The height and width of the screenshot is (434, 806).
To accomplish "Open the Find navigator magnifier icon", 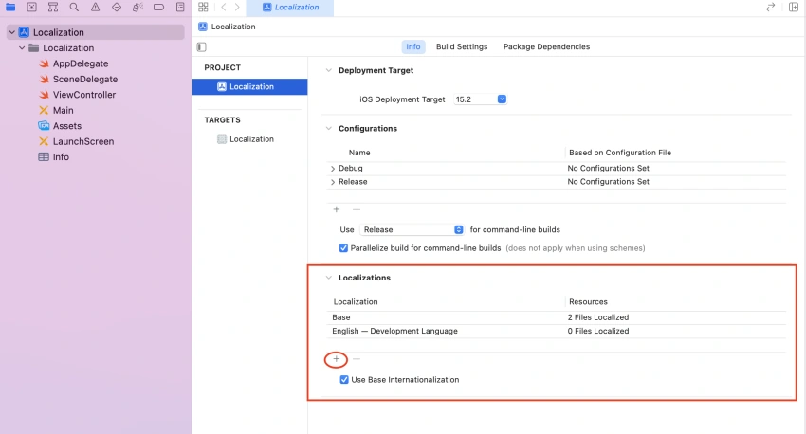I will coord(74,8).
